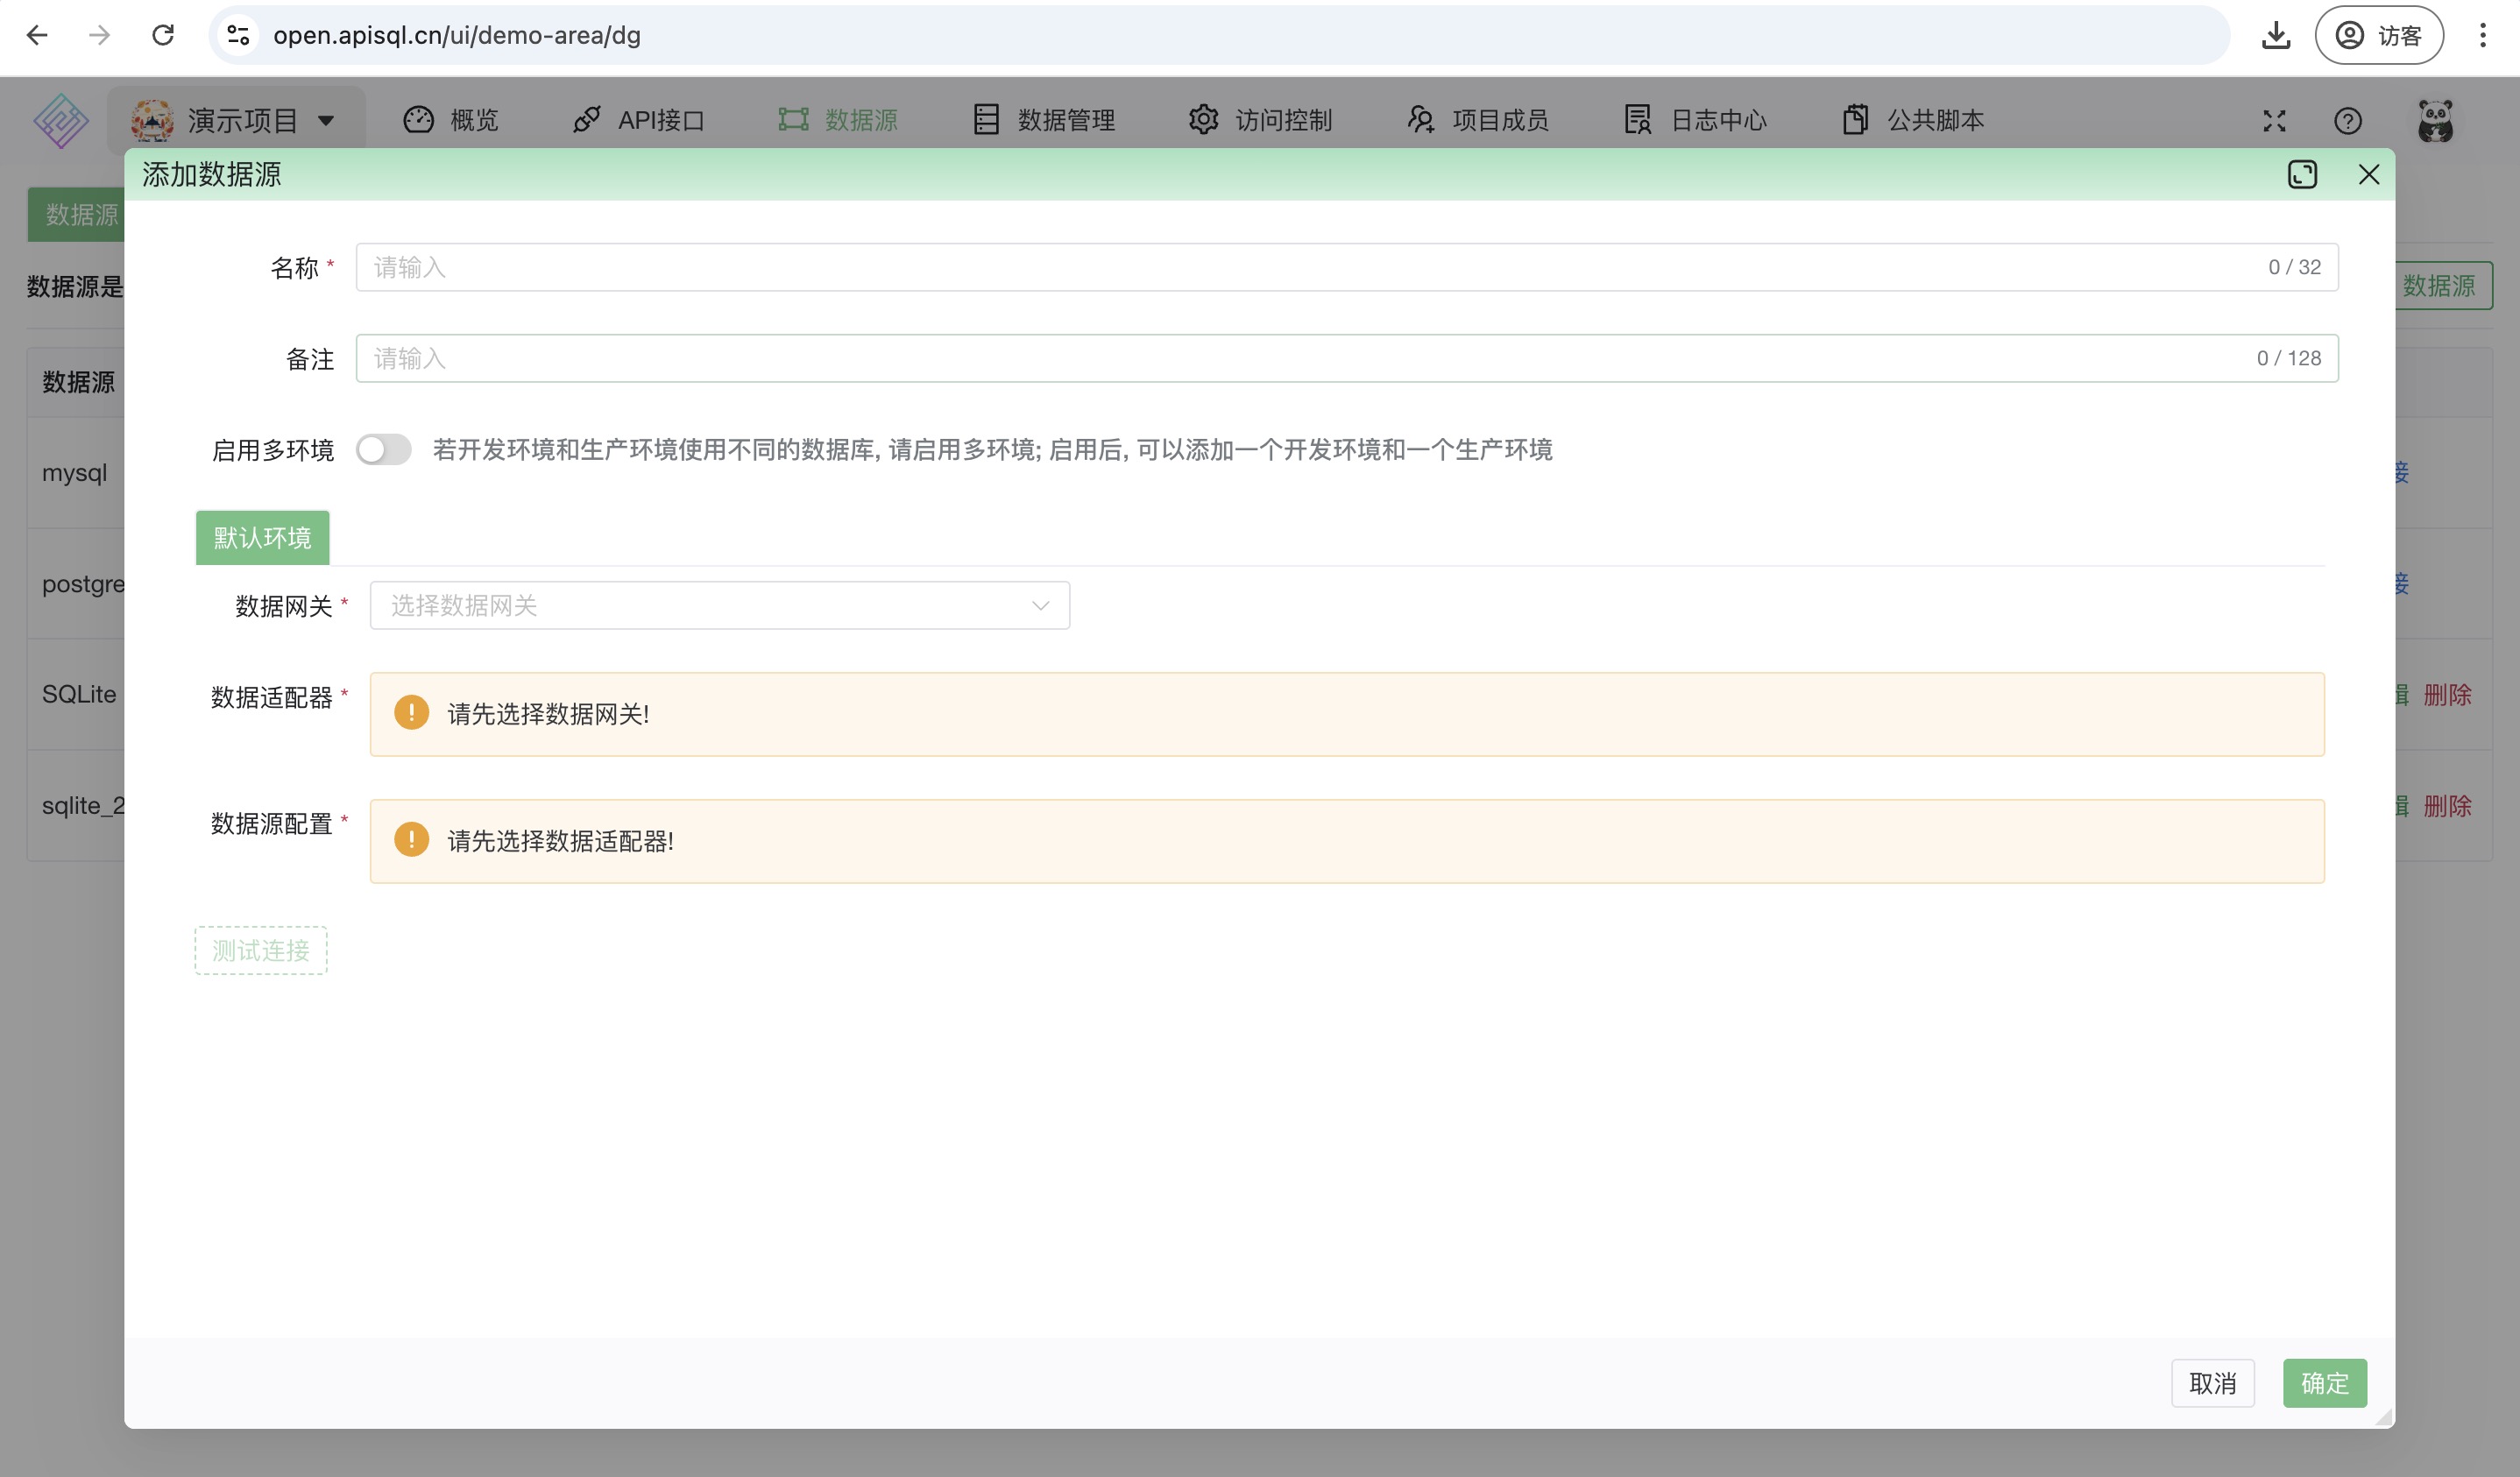Click the help question mark icon
Screen dimensions: 2520x1477
(x=2347, y=121)
